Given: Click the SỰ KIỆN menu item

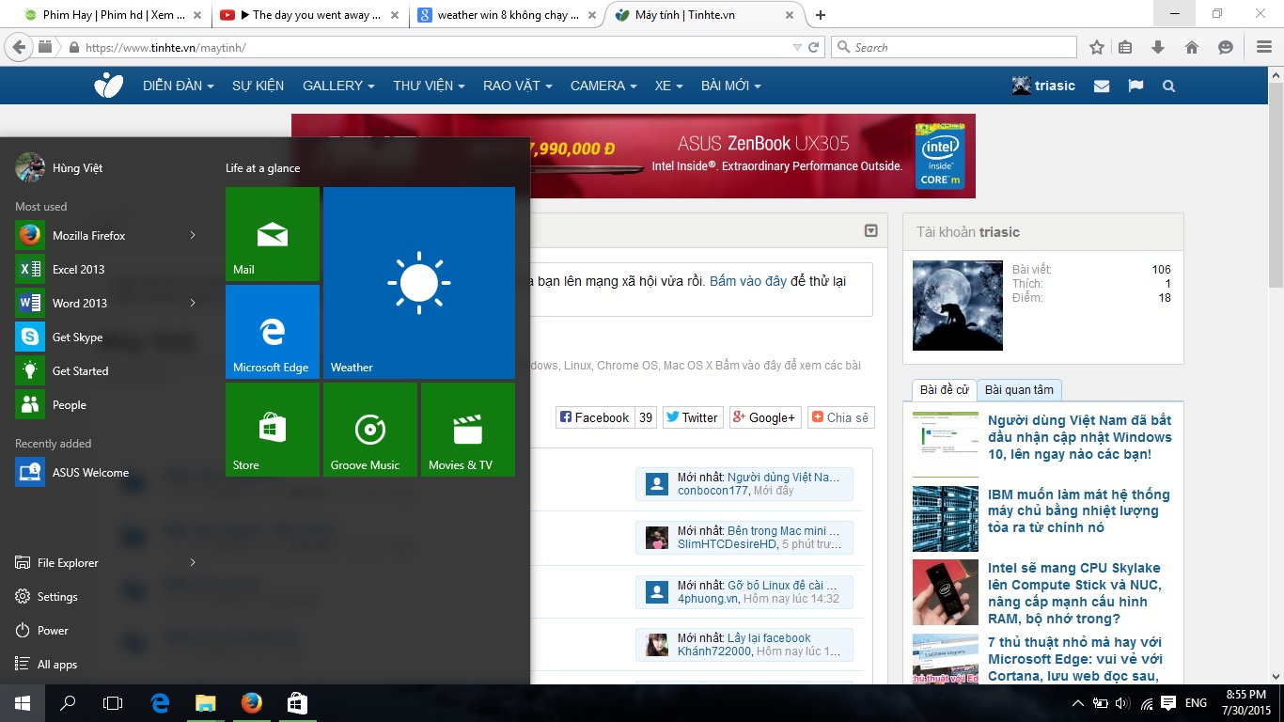Looking at the screenshot, I should (x=258, y=86).
